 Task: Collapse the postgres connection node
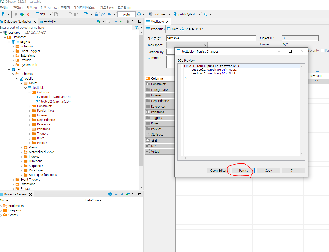[x=1, y=33]
